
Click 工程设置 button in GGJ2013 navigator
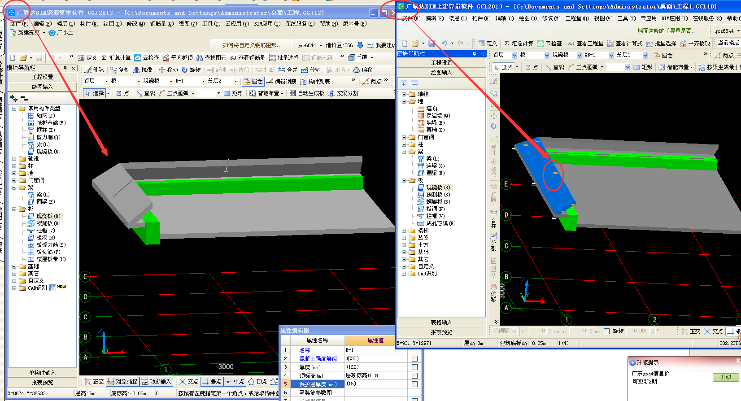pyautogui.click(x=42, y=77)
